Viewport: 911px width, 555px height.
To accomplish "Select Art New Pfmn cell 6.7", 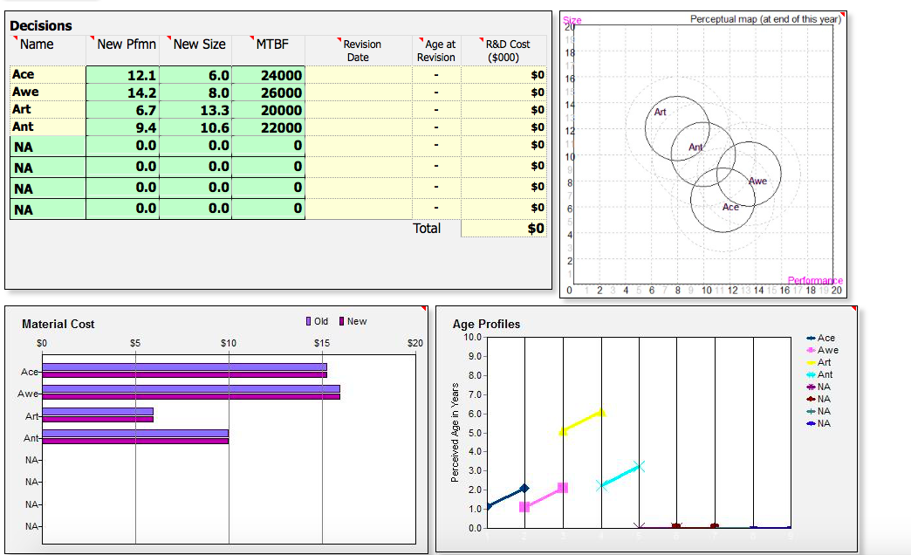I will 122,110.
